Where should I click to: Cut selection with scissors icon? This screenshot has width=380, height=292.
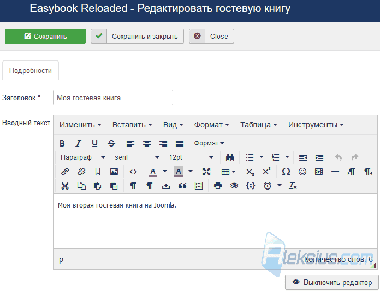tap(65, 186)
